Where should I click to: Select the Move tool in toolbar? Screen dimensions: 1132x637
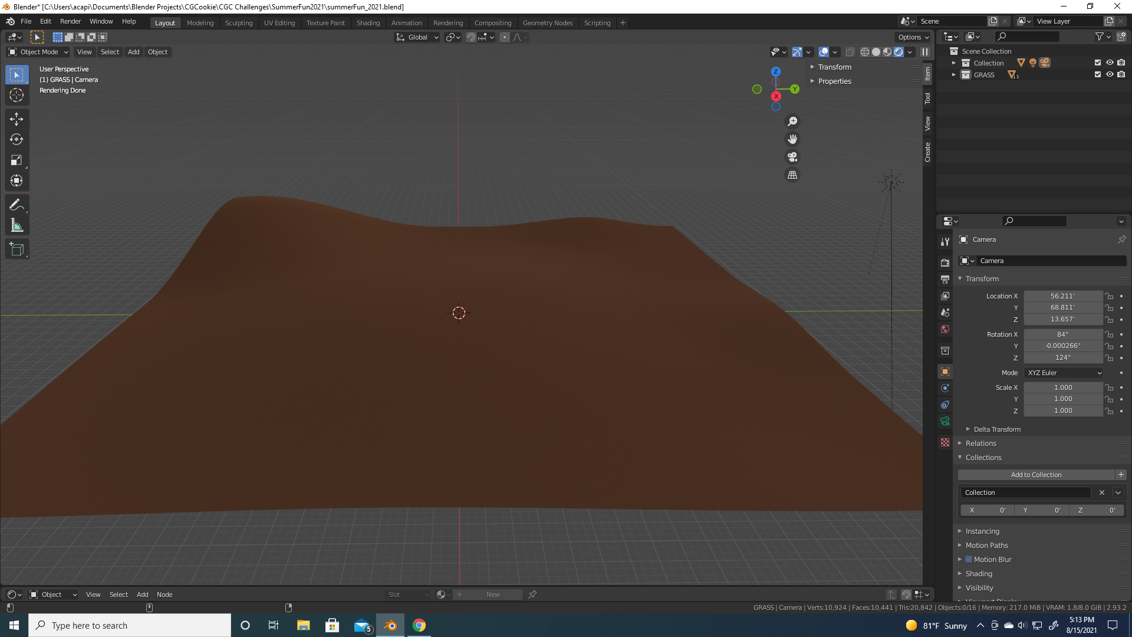17,119
